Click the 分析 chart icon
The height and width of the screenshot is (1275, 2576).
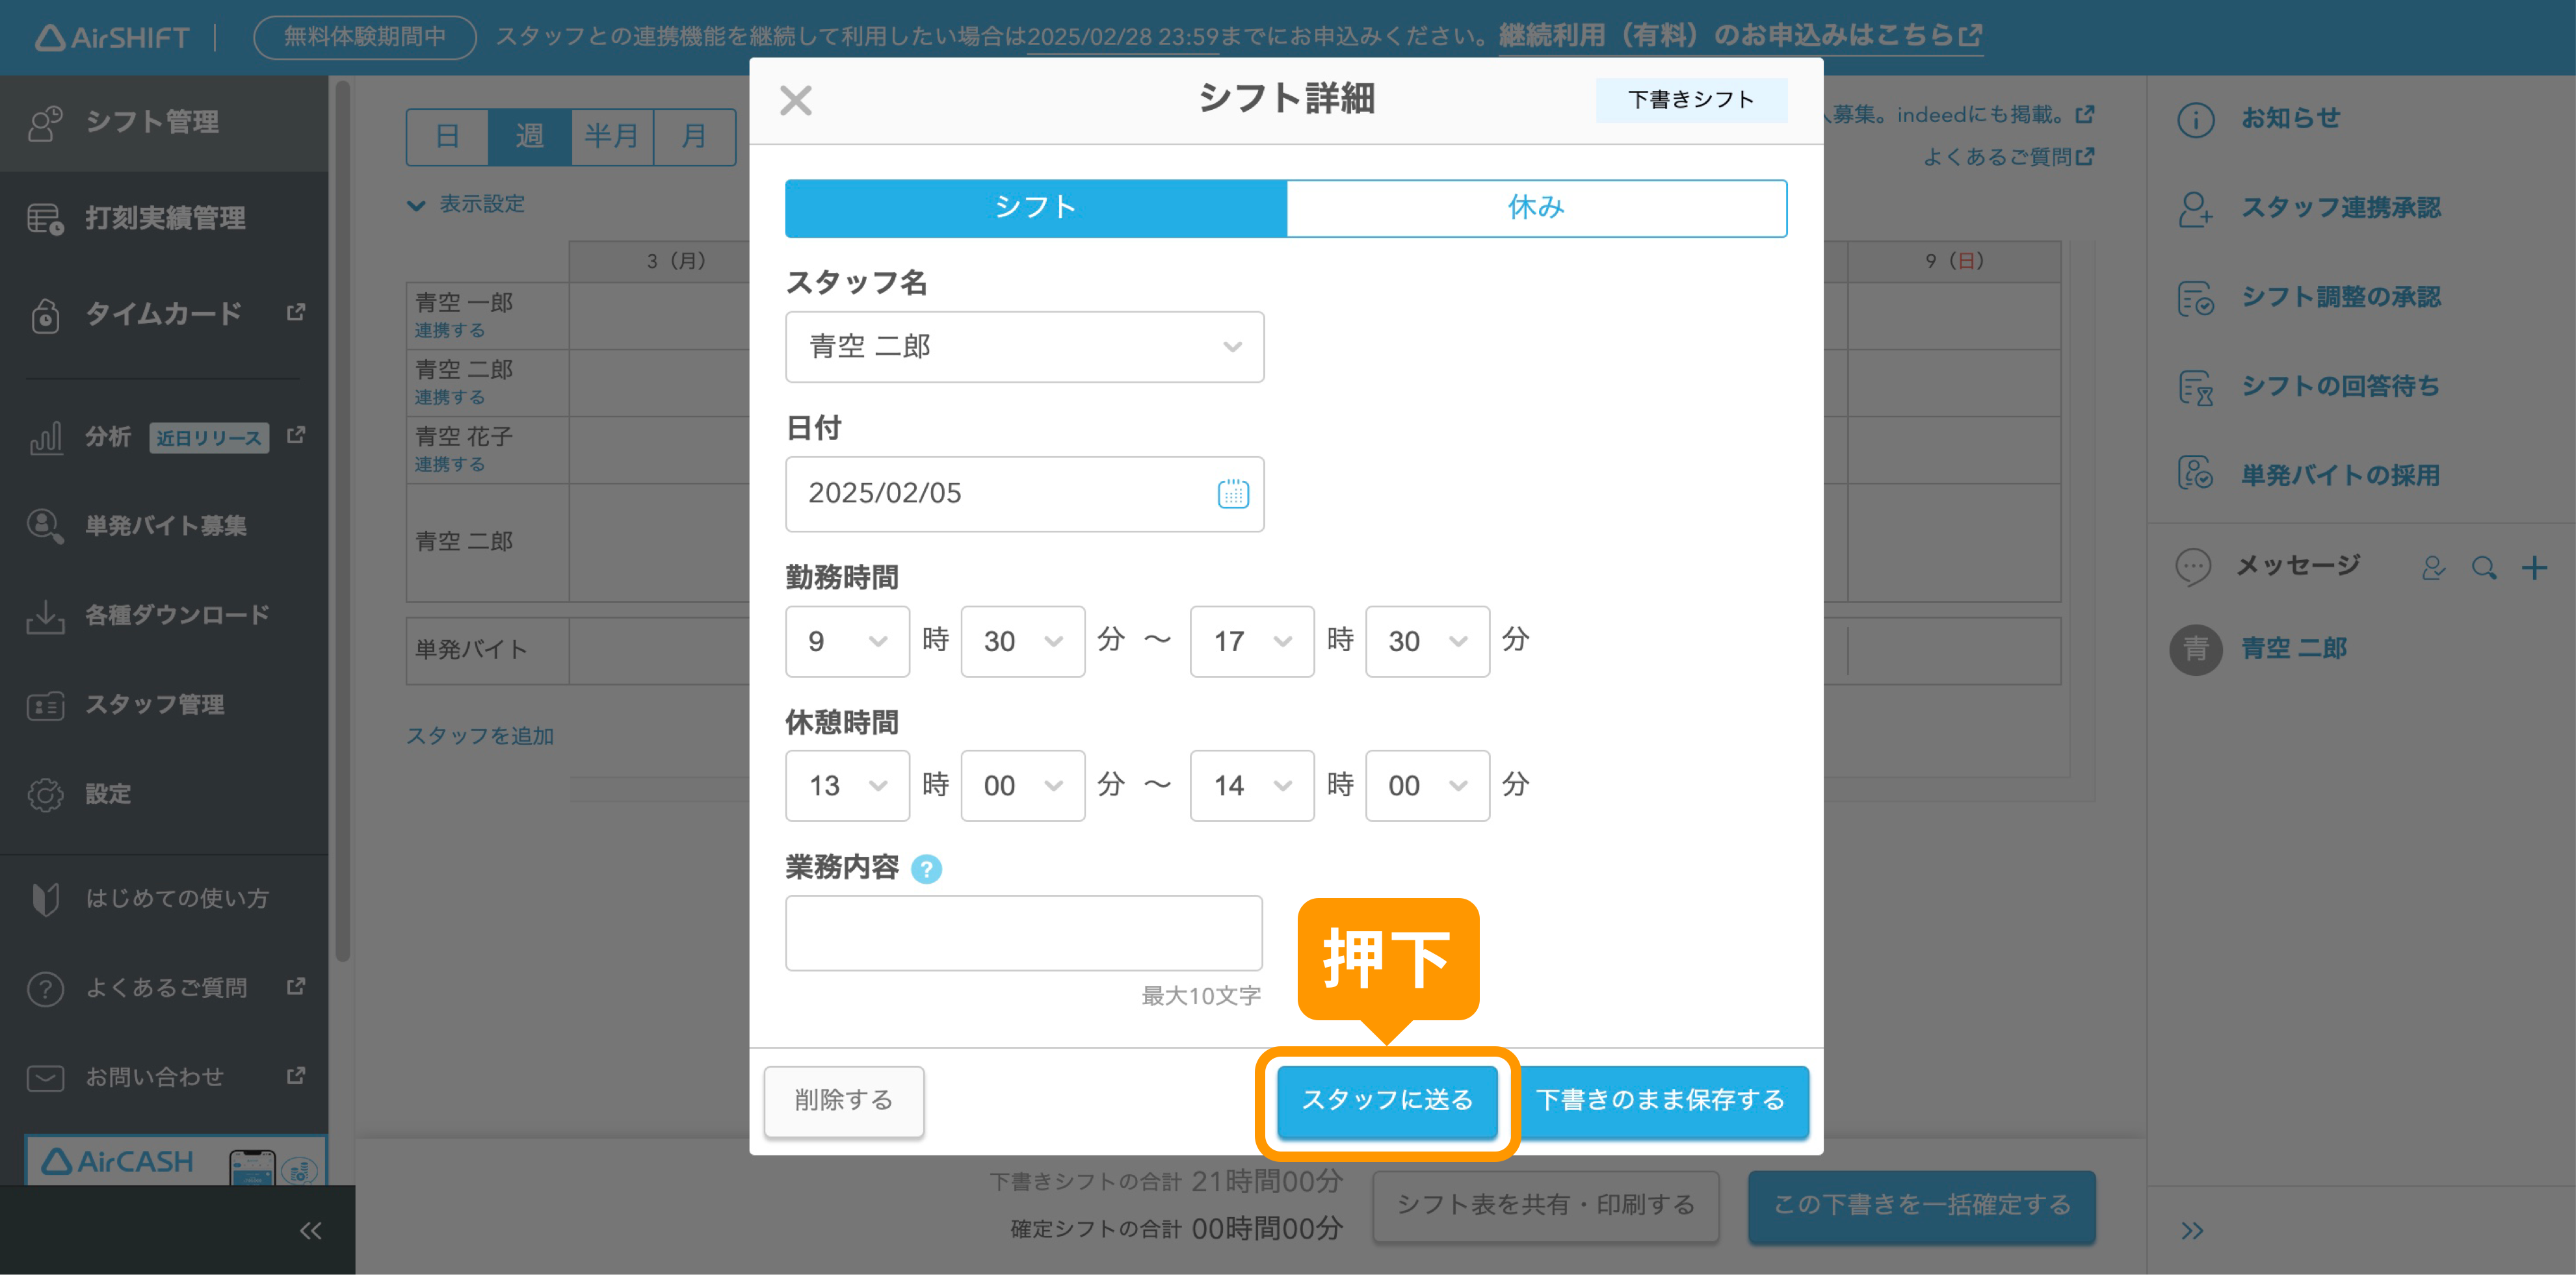point(45,437)
